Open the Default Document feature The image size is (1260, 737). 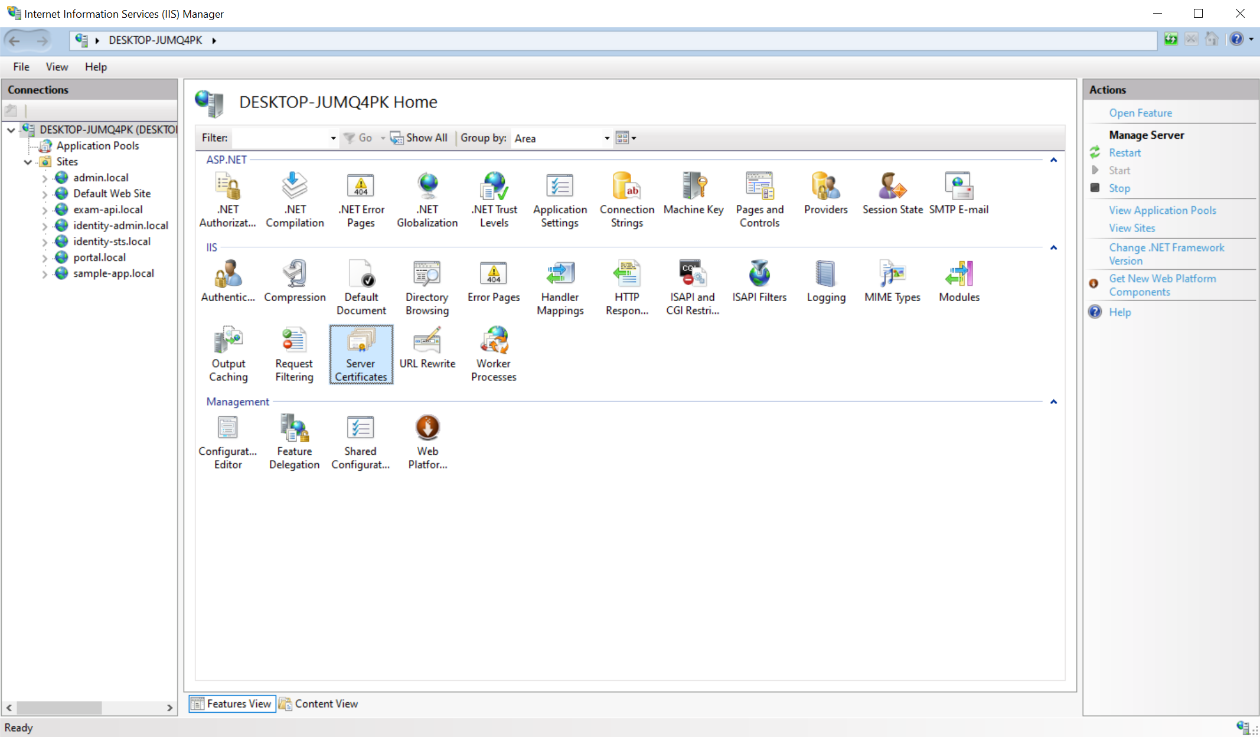point(361,286)
